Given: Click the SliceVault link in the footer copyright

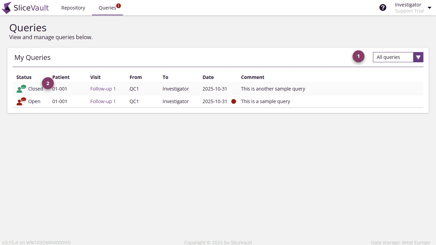Looking at the screenshot, I should pos(241,242).
